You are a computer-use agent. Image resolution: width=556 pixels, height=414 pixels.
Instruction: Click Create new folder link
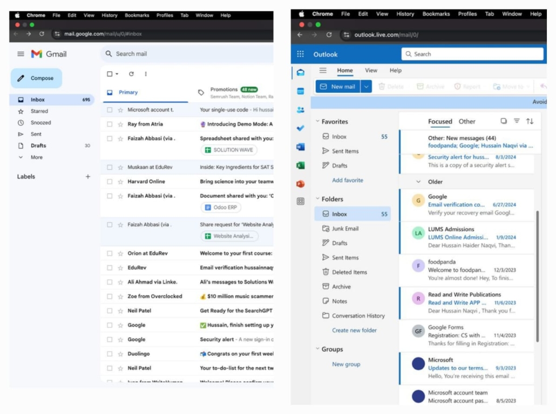click(354, 330)
